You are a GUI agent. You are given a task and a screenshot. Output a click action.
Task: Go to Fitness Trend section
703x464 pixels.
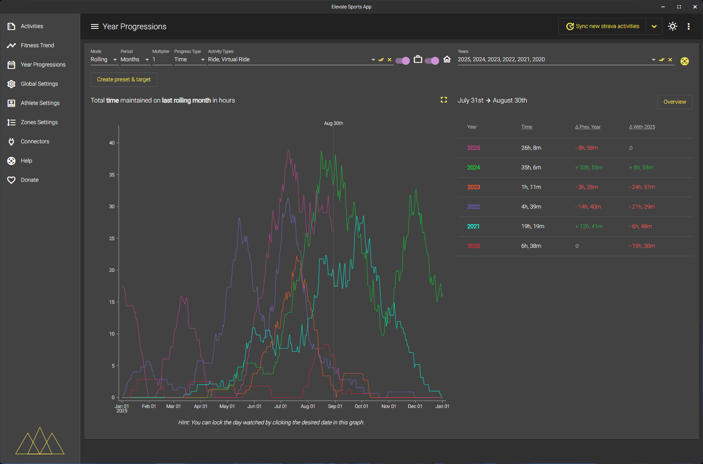37,45
